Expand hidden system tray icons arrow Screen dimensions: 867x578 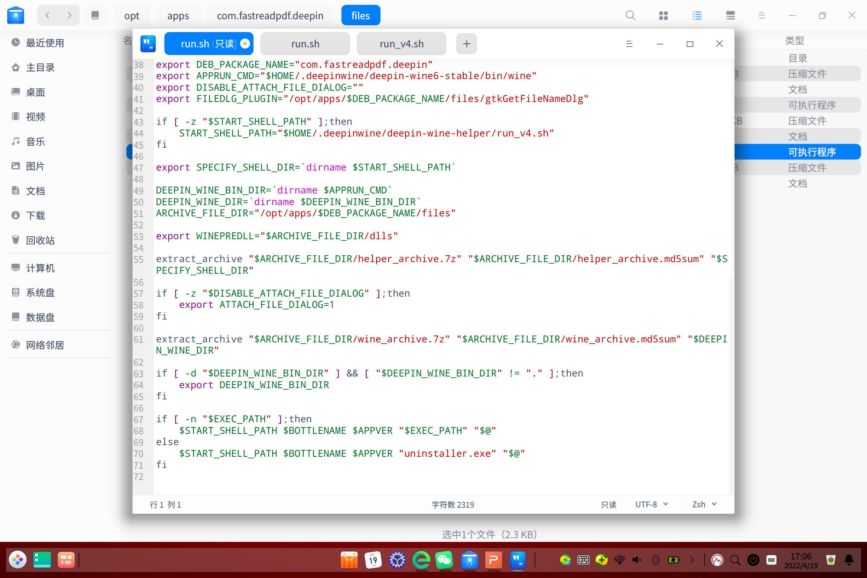tap(692, 560)
